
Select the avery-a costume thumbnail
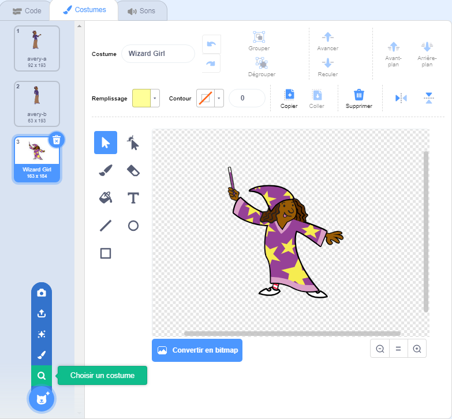click(x=37, y=48)
